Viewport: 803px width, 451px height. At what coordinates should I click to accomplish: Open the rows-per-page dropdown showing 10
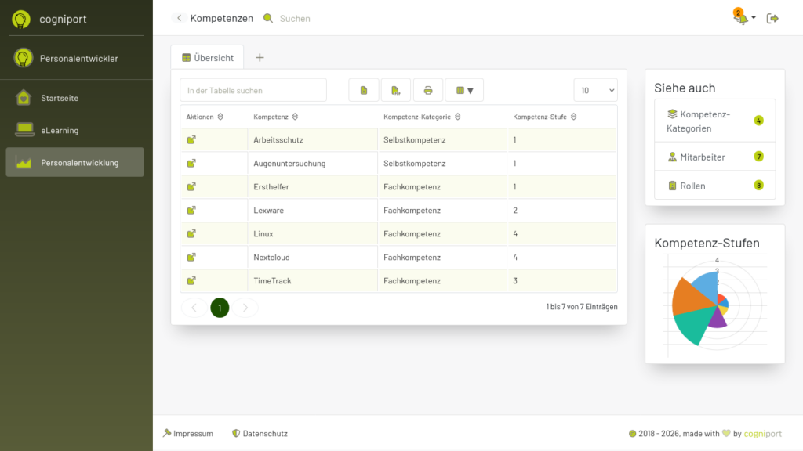point(595,90)
